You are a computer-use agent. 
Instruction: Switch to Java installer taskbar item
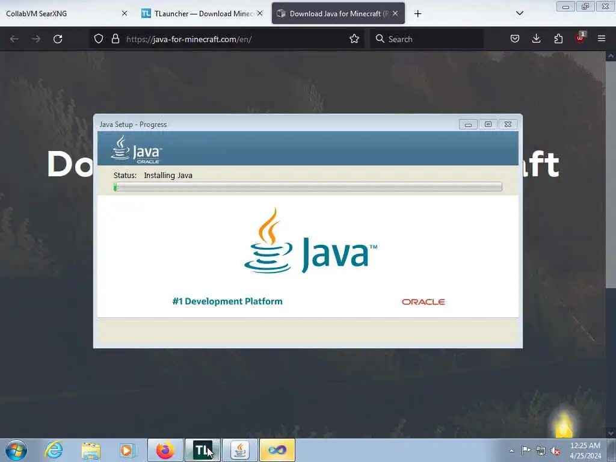tap(240, 450)
